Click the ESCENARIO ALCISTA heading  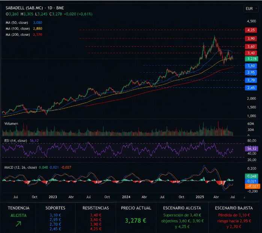pyautogui.click(x=182, y=208)
